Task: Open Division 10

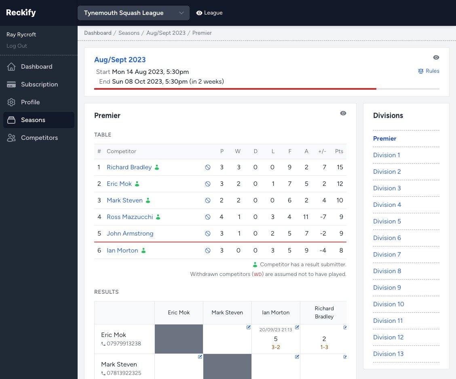Action: coord(388,304)
